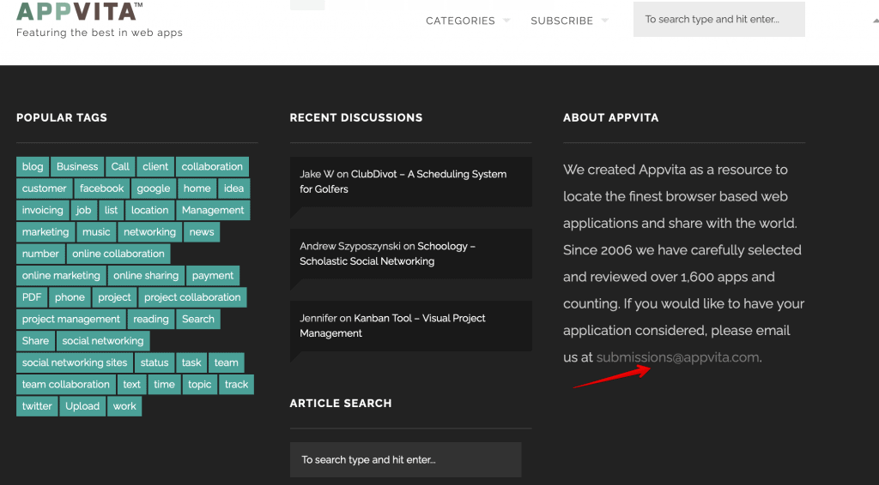Image resolution: width=879 pixels, height=485 pixels.
Task: Select the Management tag
Action: [213, 210]
